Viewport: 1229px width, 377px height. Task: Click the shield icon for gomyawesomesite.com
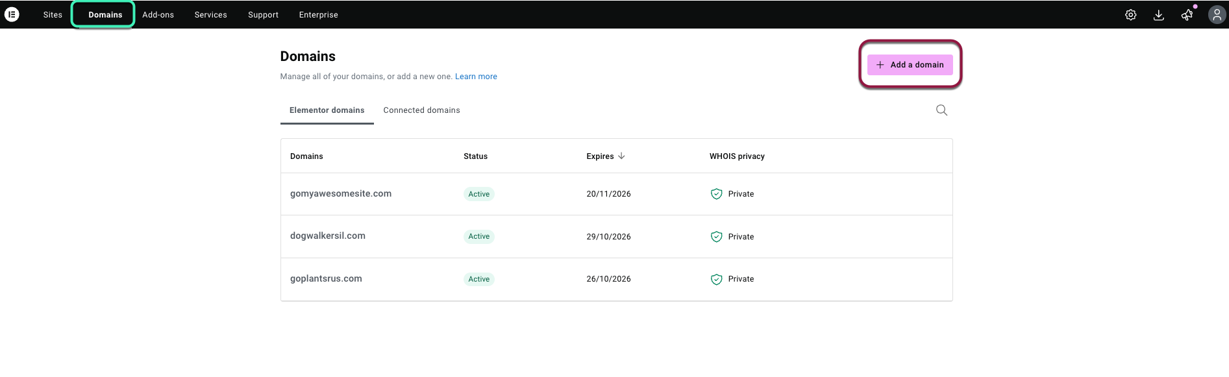tap(716, 194)
